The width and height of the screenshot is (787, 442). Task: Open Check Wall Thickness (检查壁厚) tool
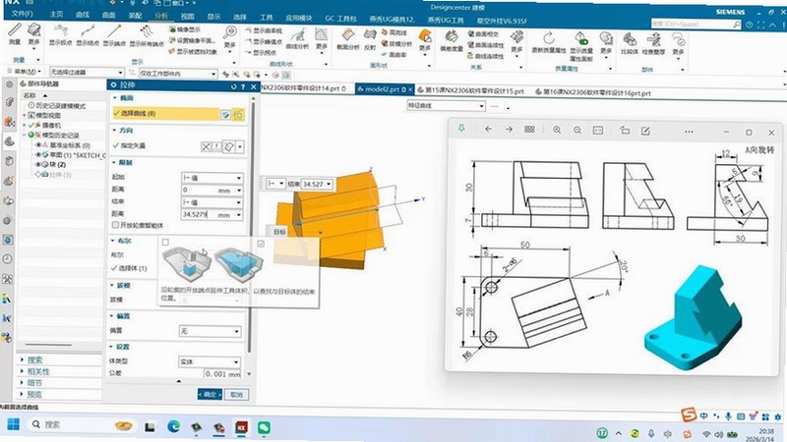(653, 43)
